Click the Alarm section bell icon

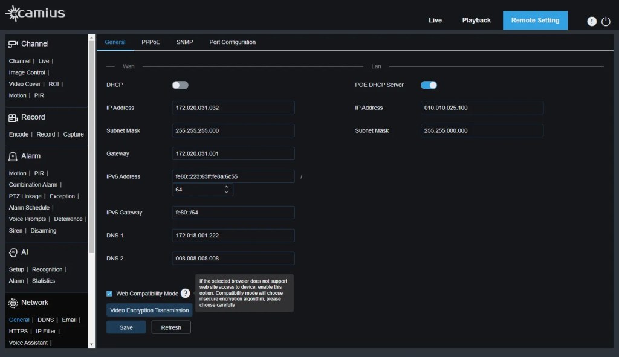pyautogui.click(x=13, y=156)
